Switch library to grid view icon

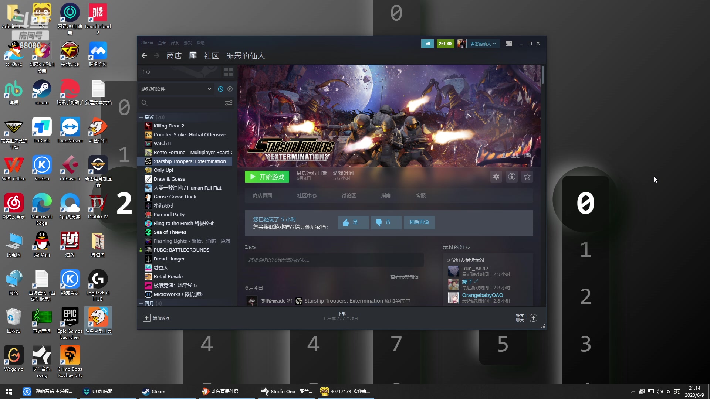229,72
